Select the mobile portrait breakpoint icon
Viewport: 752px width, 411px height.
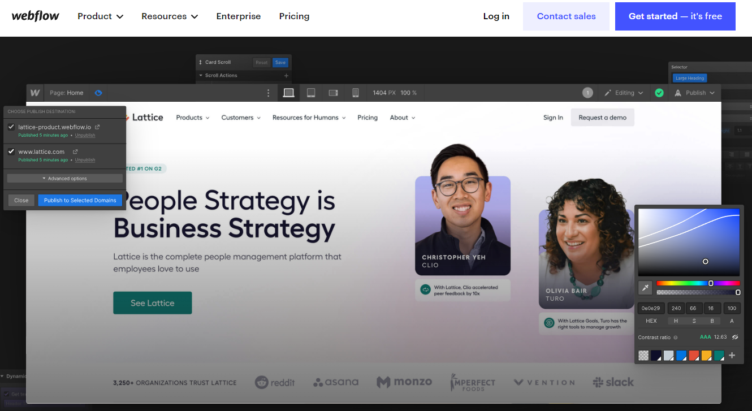[x=355, y=93]
